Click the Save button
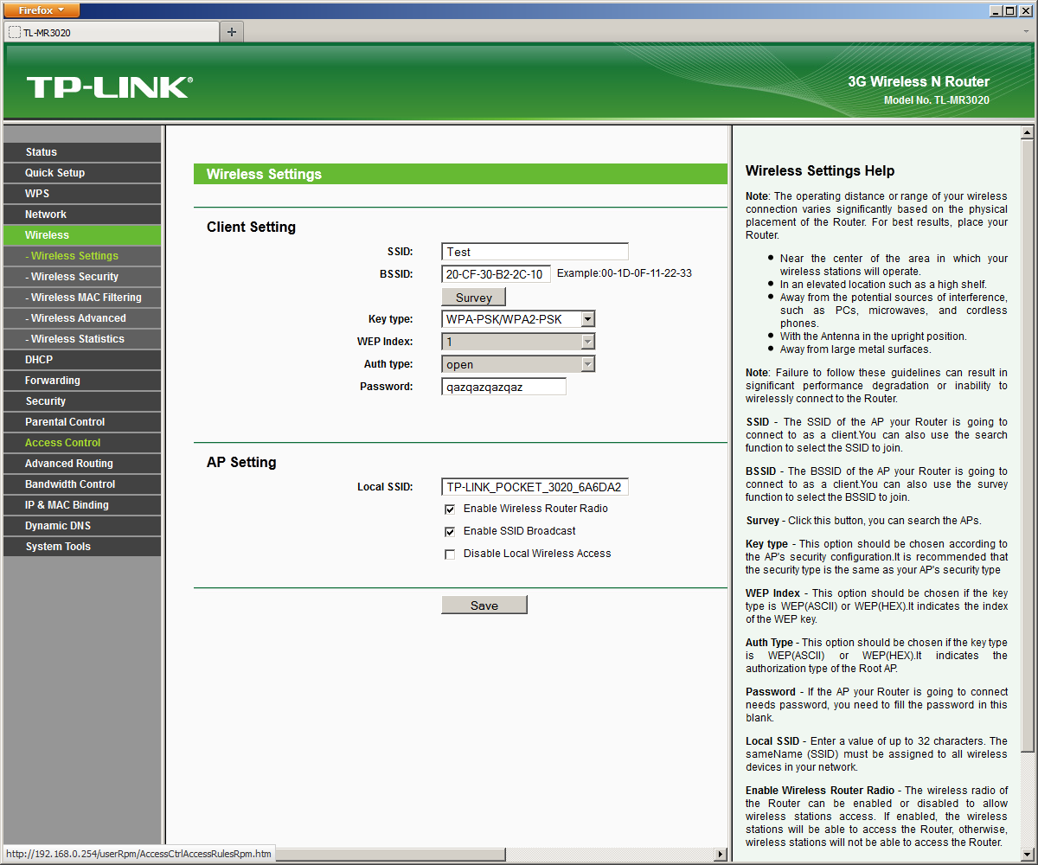Viewport: 1038px width, 865px height. (x=484, y=605)
